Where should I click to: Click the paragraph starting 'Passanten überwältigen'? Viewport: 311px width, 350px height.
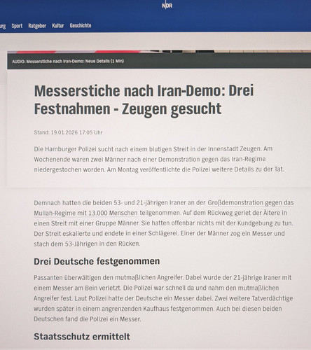pyautogui.click(x=163, y=298)
